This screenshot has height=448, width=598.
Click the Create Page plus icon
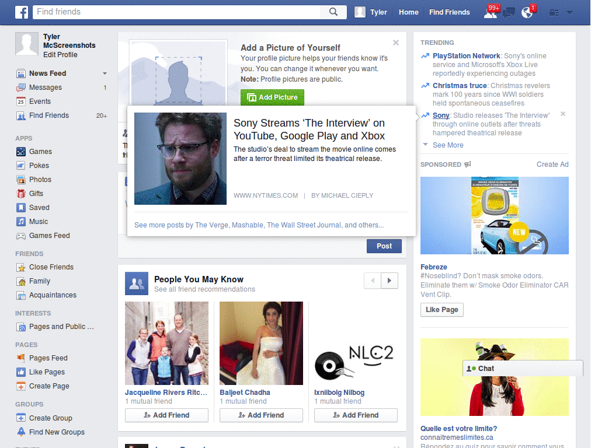point(21,386)
